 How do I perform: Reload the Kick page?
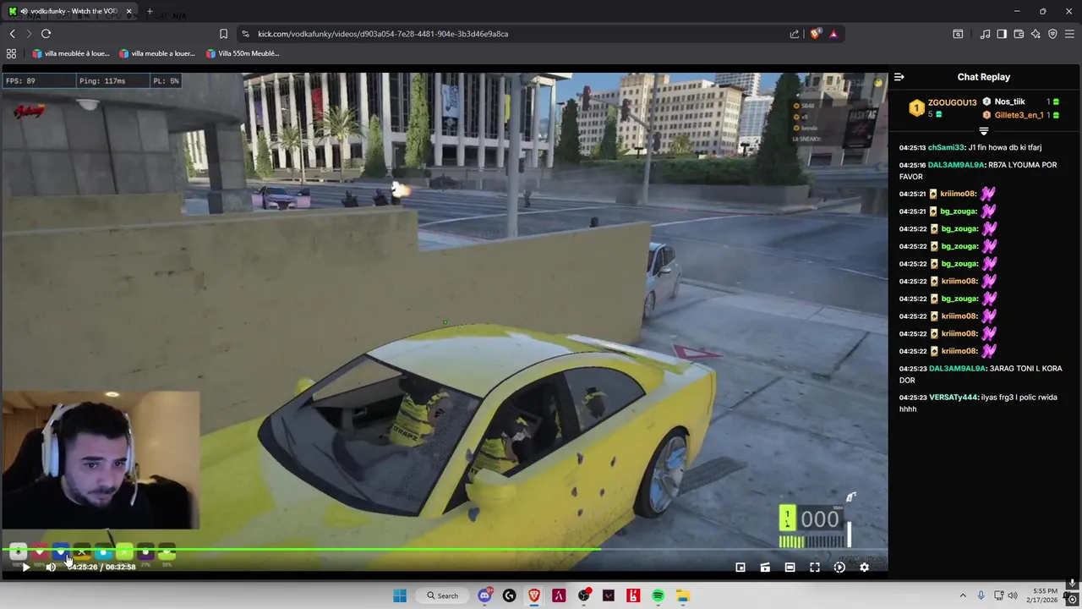pyautogui.click(x=46, y=34)
